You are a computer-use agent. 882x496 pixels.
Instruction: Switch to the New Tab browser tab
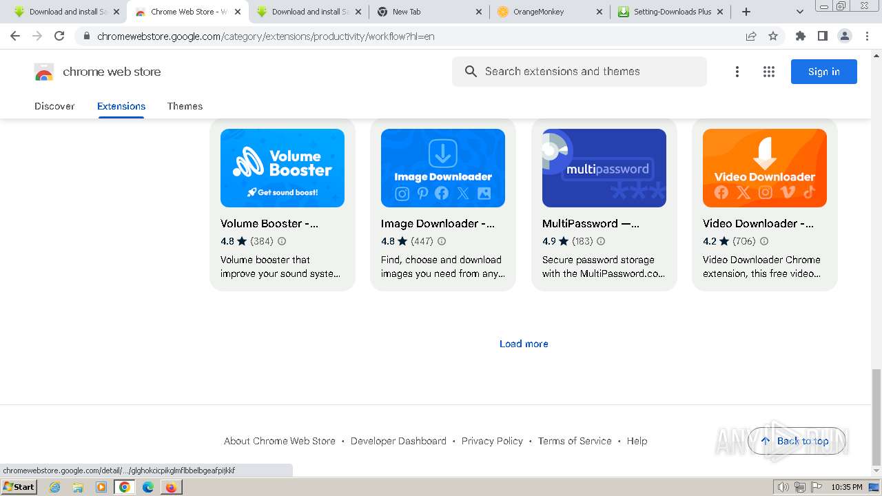click(x=429, y=12)
